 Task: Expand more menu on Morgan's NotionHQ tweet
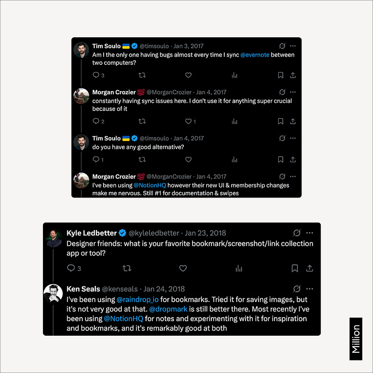coord(293,177)
